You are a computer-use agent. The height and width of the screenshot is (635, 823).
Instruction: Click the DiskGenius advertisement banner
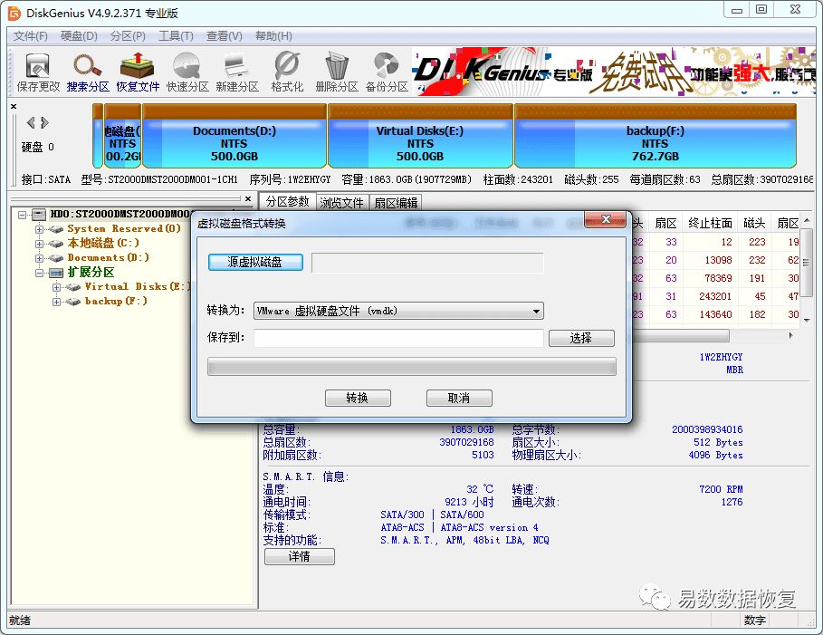click(614, 72)
